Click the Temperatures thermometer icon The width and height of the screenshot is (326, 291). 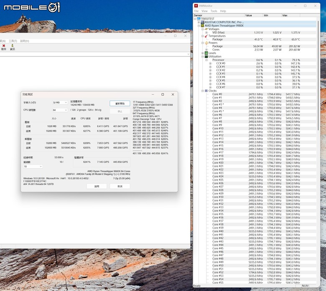(x=206, y=36)
